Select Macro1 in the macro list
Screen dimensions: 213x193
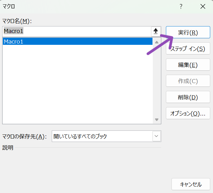[x=78, y=41]
